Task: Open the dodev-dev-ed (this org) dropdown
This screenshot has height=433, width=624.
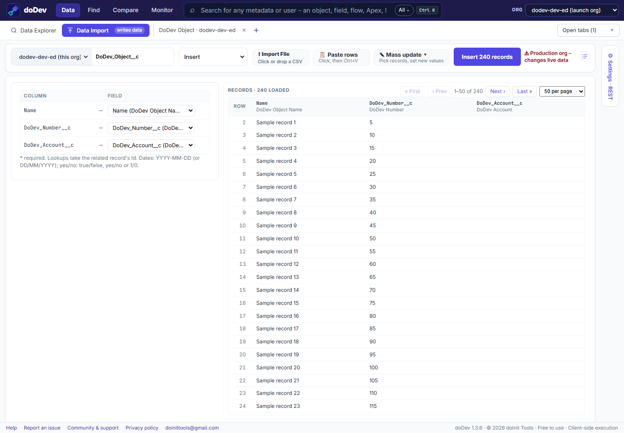Action: click(51, 57)
